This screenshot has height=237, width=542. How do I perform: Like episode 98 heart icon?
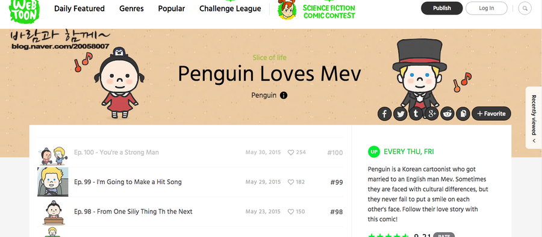pos(291,211)
